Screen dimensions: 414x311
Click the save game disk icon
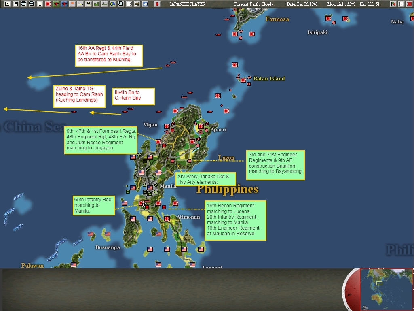8,4
